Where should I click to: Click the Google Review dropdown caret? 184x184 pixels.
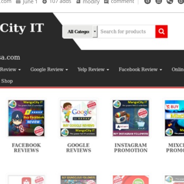coord(67,70)
